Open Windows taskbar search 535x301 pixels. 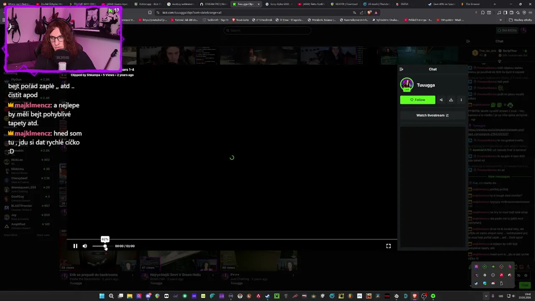point(111,296)
